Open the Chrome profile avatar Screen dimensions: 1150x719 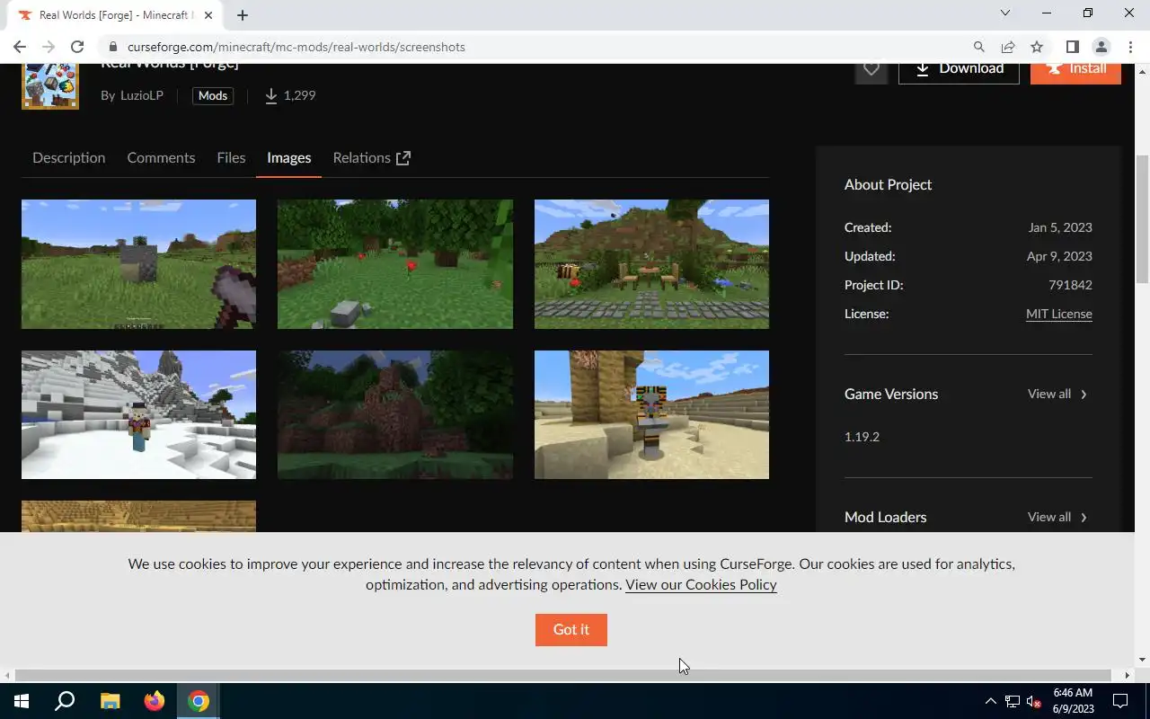click(x=1101, y=47)
